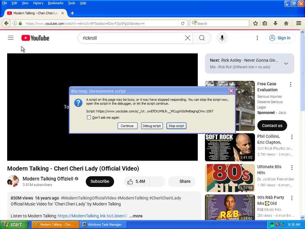Subscribe to Modern Talking Offiziell

[100, 181]
